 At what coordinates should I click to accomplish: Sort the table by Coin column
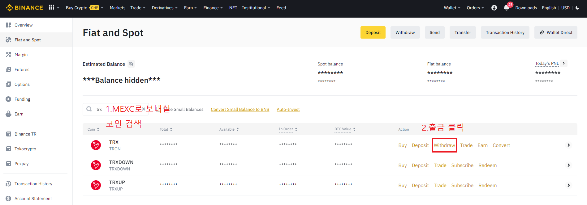pyautogui.click(x=93, y=129)
